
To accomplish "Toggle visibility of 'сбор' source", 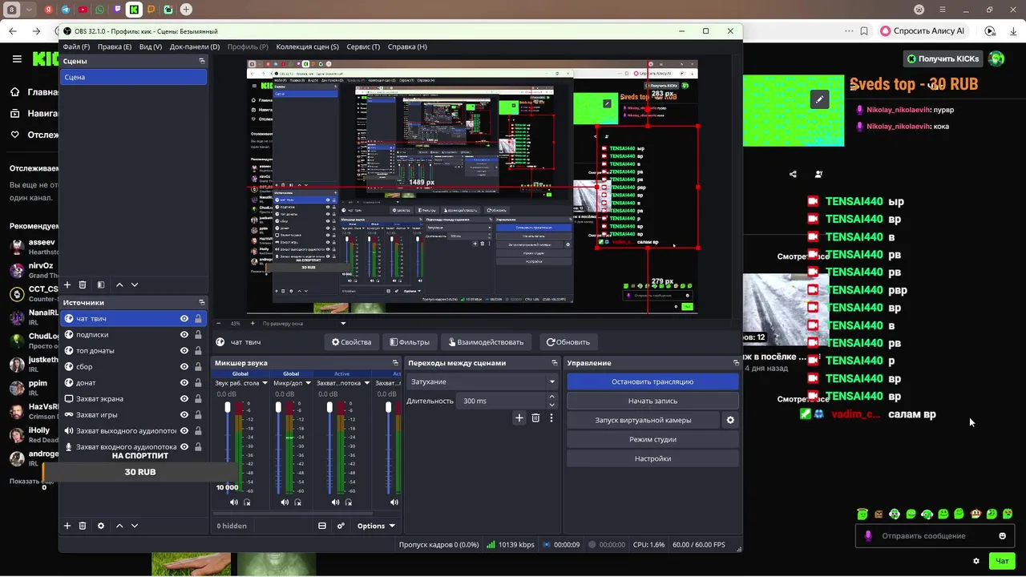I will (x=184, y=367).
